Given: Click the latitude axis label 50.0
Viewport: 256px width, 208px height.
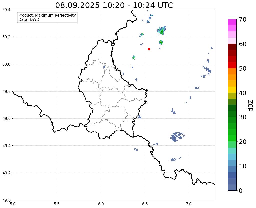Looking at the screenshot, I should (x=6, y=64).
